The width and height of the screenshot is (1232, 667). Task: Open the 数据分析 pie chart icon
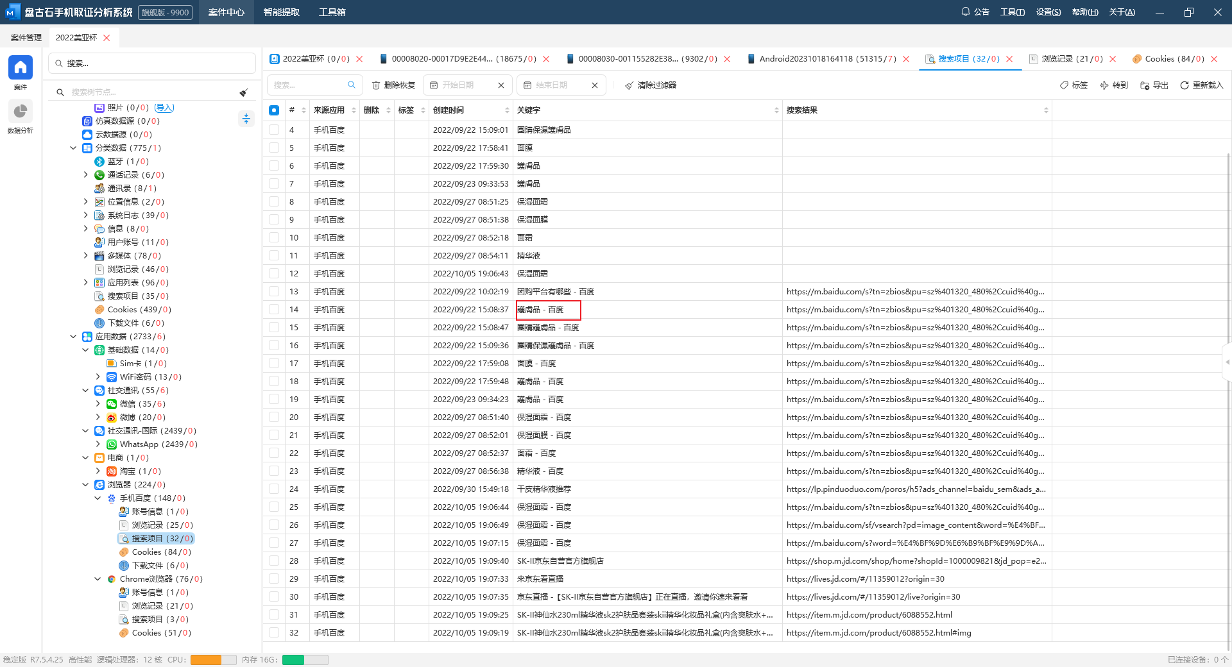tap(20, 112)
